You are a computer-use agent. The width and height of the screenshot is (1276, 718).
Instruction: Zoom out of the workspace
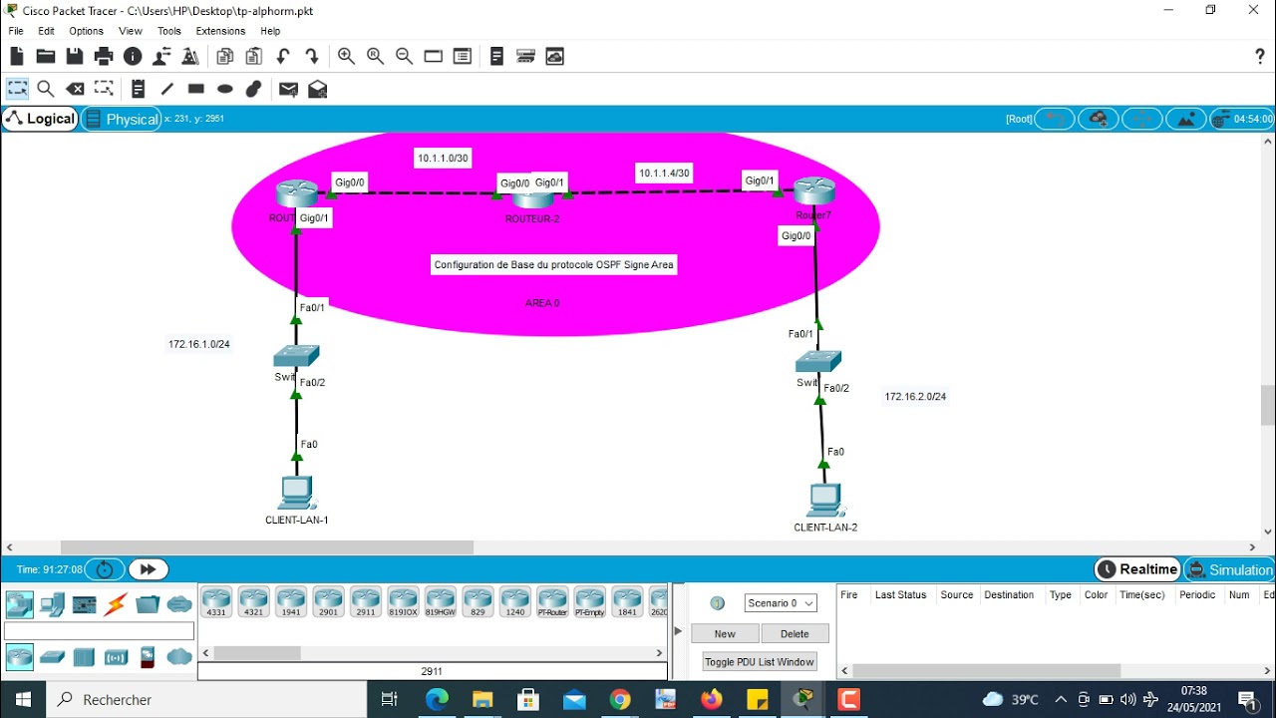pyautogui.click(x=404, y=57)
